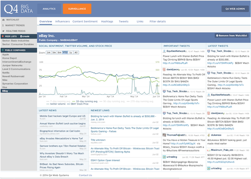251x179 pixels.
Task: Select the highlighted EBay company entry
Action: (19, 91)
